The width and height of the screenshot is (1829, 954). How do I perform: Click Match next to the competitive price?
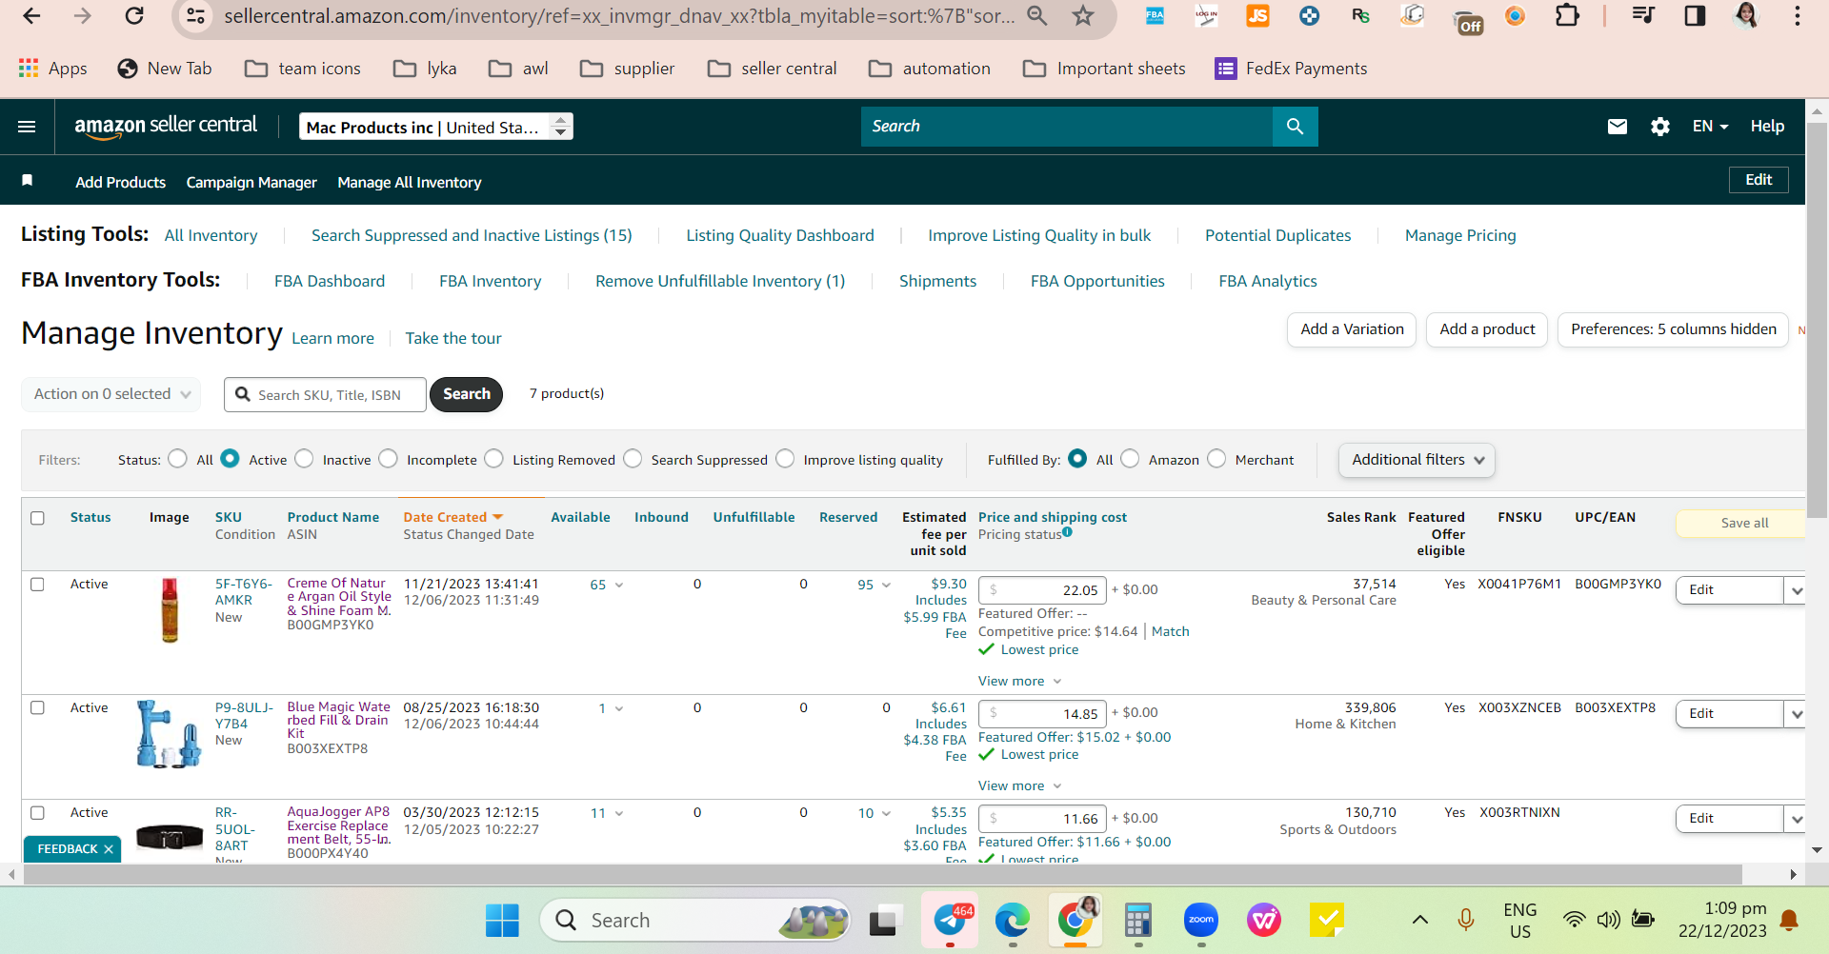click(x=1171, y=631)
